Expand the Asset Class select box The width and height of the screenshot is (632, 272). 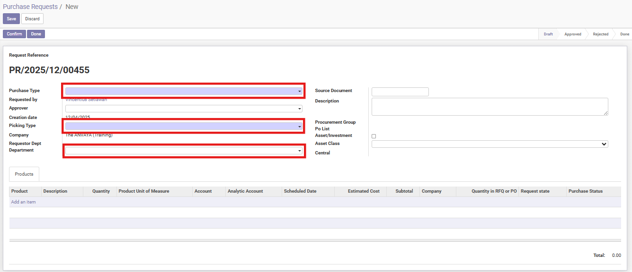pos(490,144)
